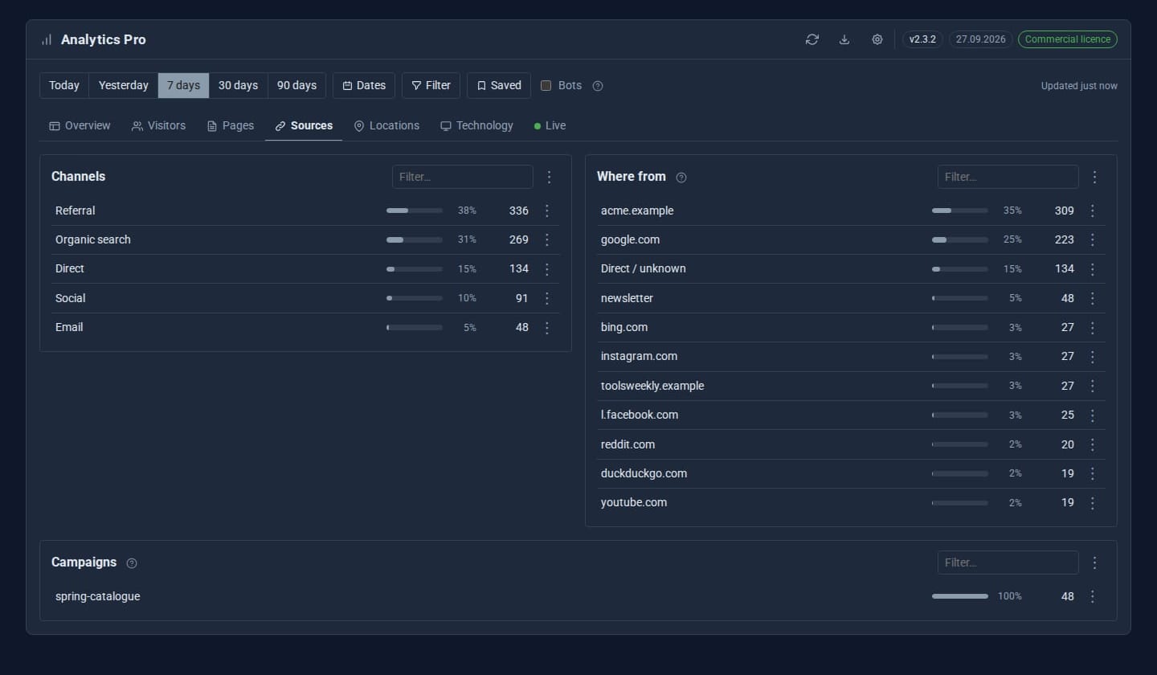
Task: Open row menu for Direct channel
Action: 547,269
